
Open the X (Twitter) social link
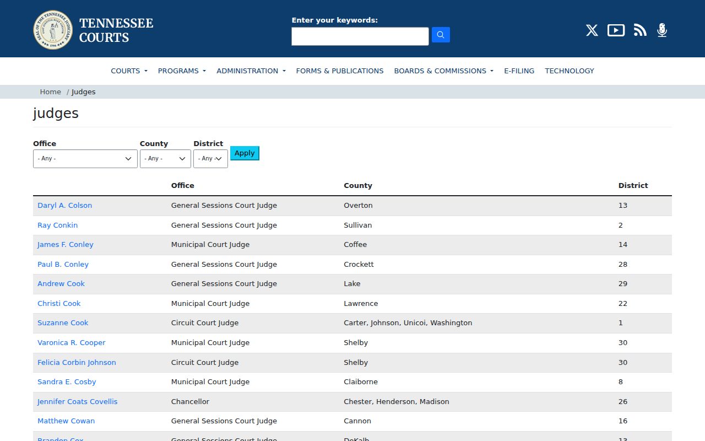click(592, 30)
